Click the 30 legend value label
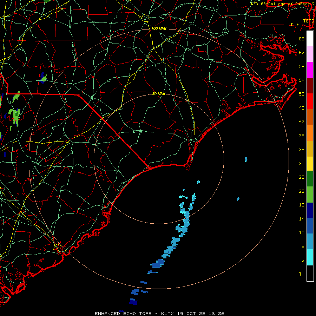 coord(302,163)
